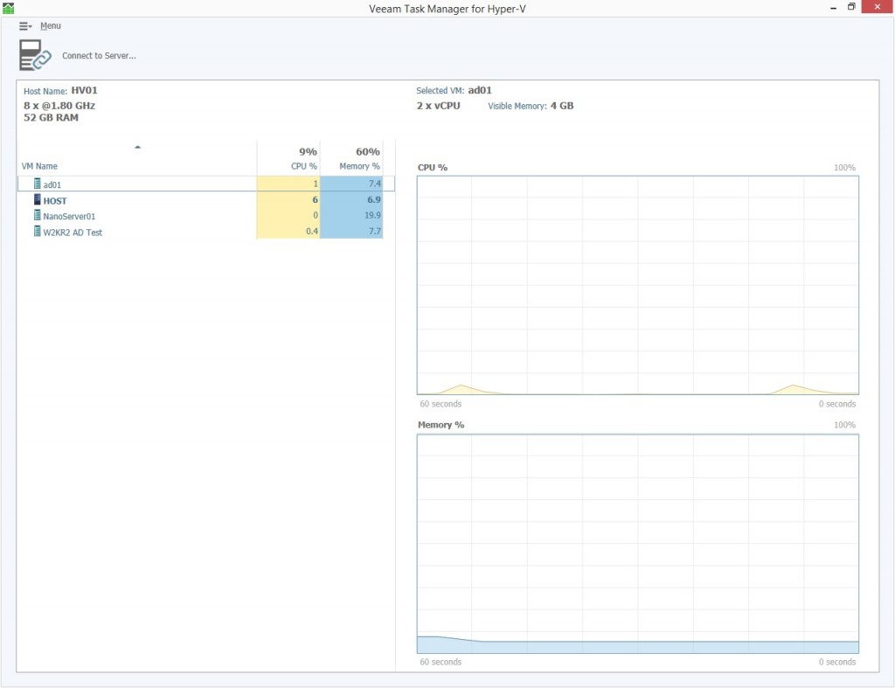Click the memory usage bar in the Memory chart
Viewport: 895px width, 688px height.
point(638,642)
